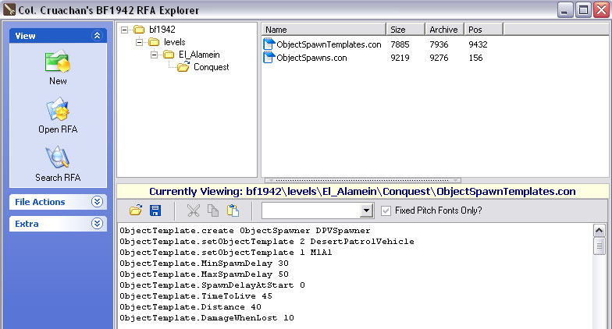Viewport: 612px width, 329px height.
Task: Close the RFA Explorer window
Action: (601, 10)
